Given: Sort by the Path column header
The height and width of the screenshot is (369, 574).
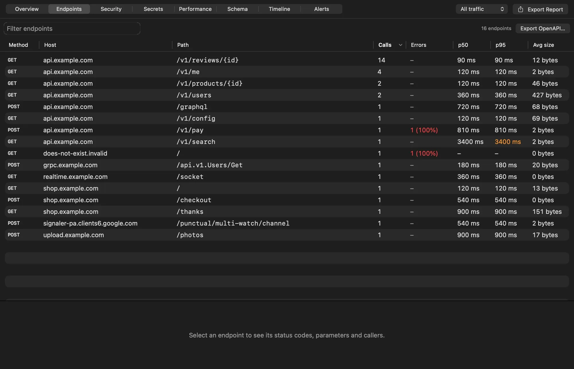Looking at the screenshot, I should 183,45.
